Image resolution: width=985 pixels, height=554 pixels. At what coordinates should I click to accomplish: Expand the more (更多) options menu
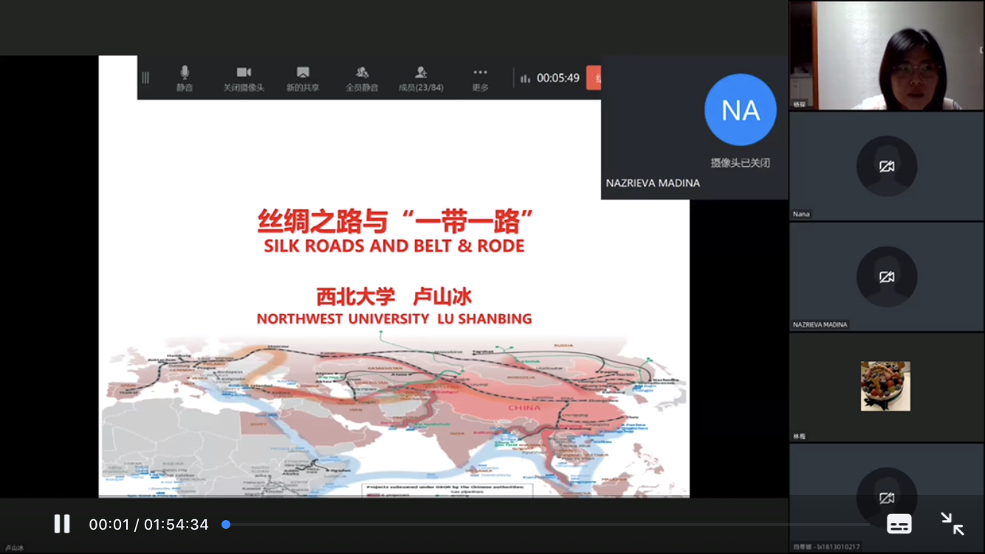tap(480, 72)
